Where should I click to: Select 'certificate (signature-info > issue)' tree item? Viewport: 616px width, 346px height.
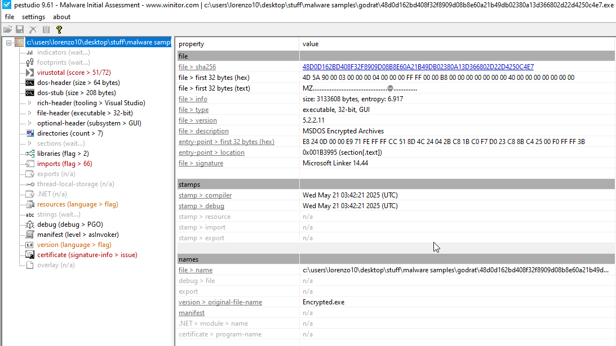pyautogui.click(x=87, y=255)
